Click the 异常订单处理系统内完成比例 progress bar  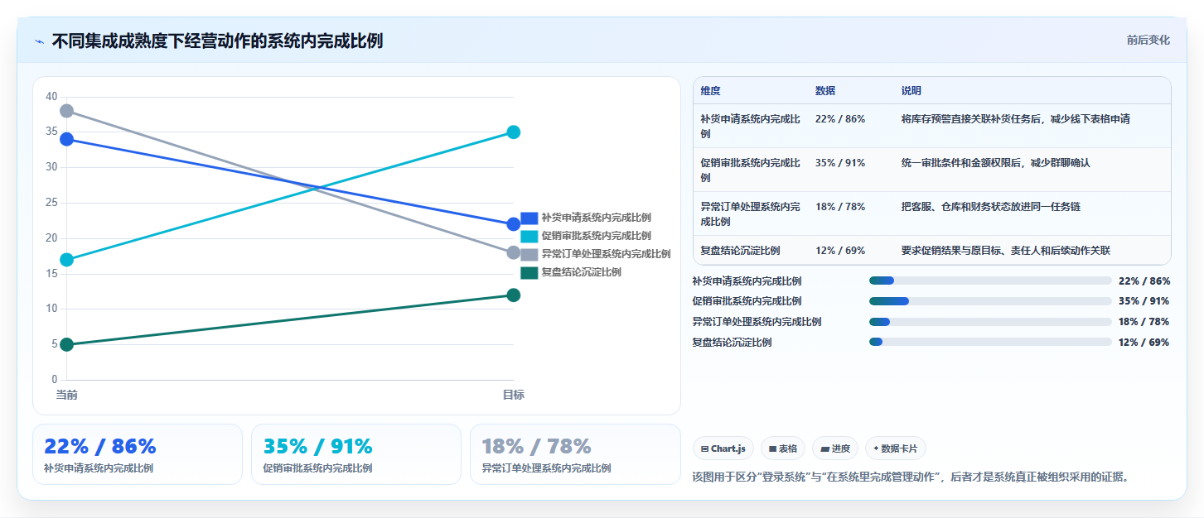point(990,322)
